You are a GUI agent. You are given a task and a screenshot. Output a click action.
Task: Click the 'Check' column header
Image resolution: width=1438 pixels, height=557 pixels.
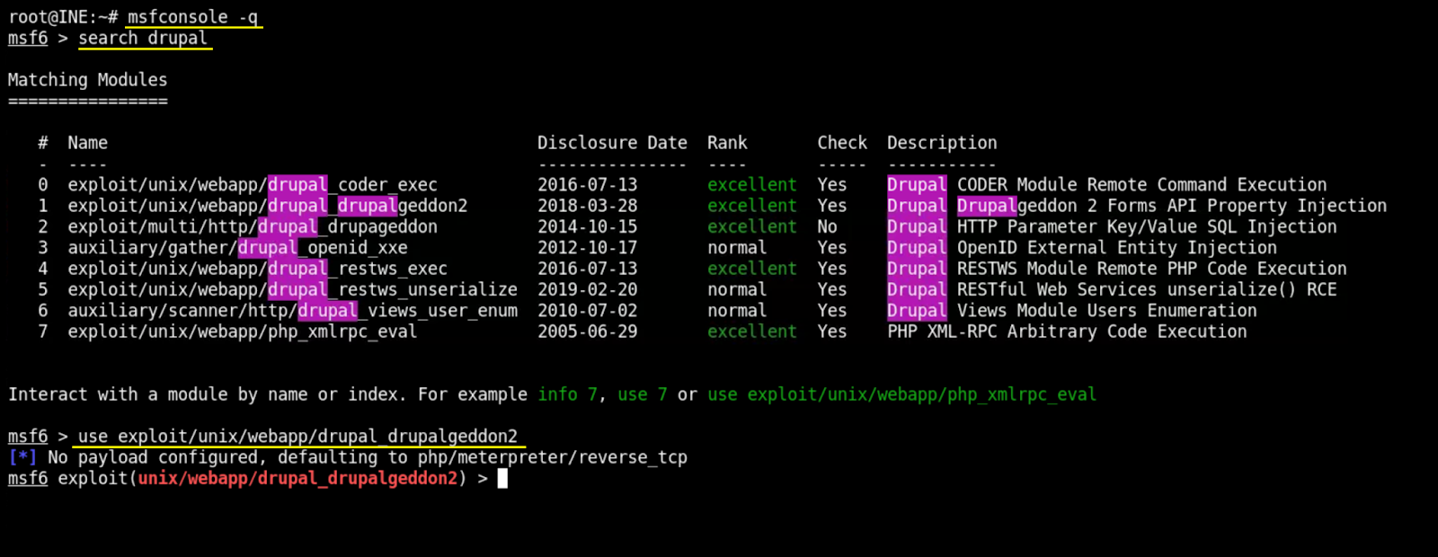tap(842, 143)
